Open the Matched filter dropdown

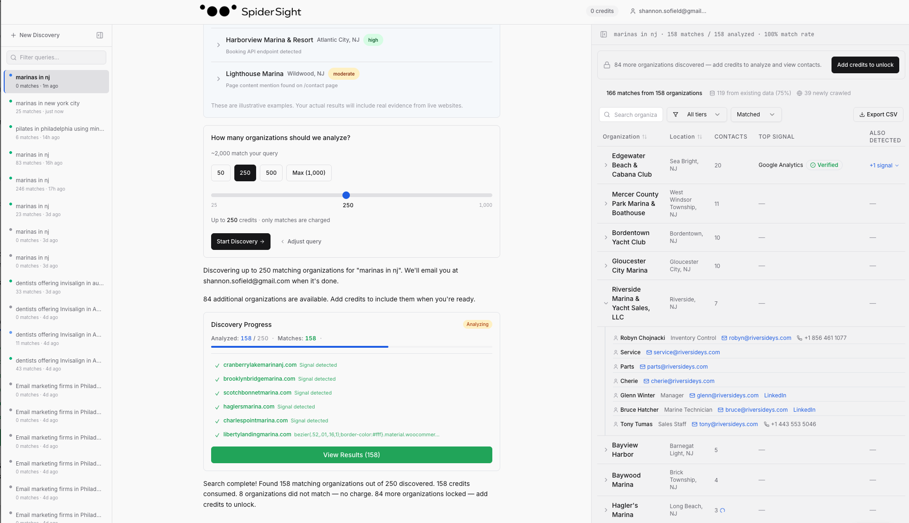756,115
